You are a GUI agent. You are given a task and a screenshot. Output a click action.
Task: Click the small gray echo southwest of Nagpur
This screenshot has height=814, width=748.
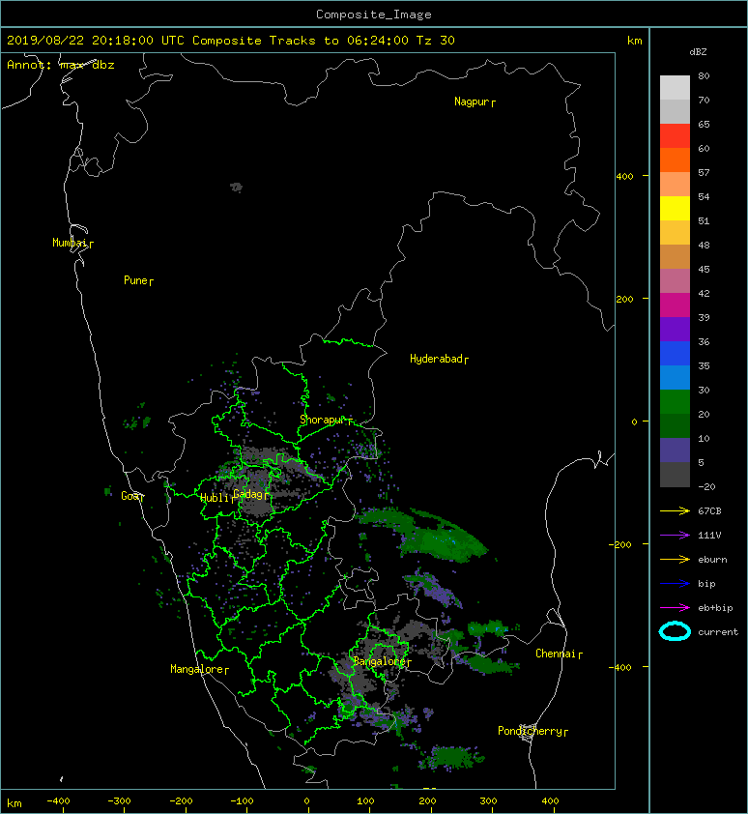click(x=236, y=187)
